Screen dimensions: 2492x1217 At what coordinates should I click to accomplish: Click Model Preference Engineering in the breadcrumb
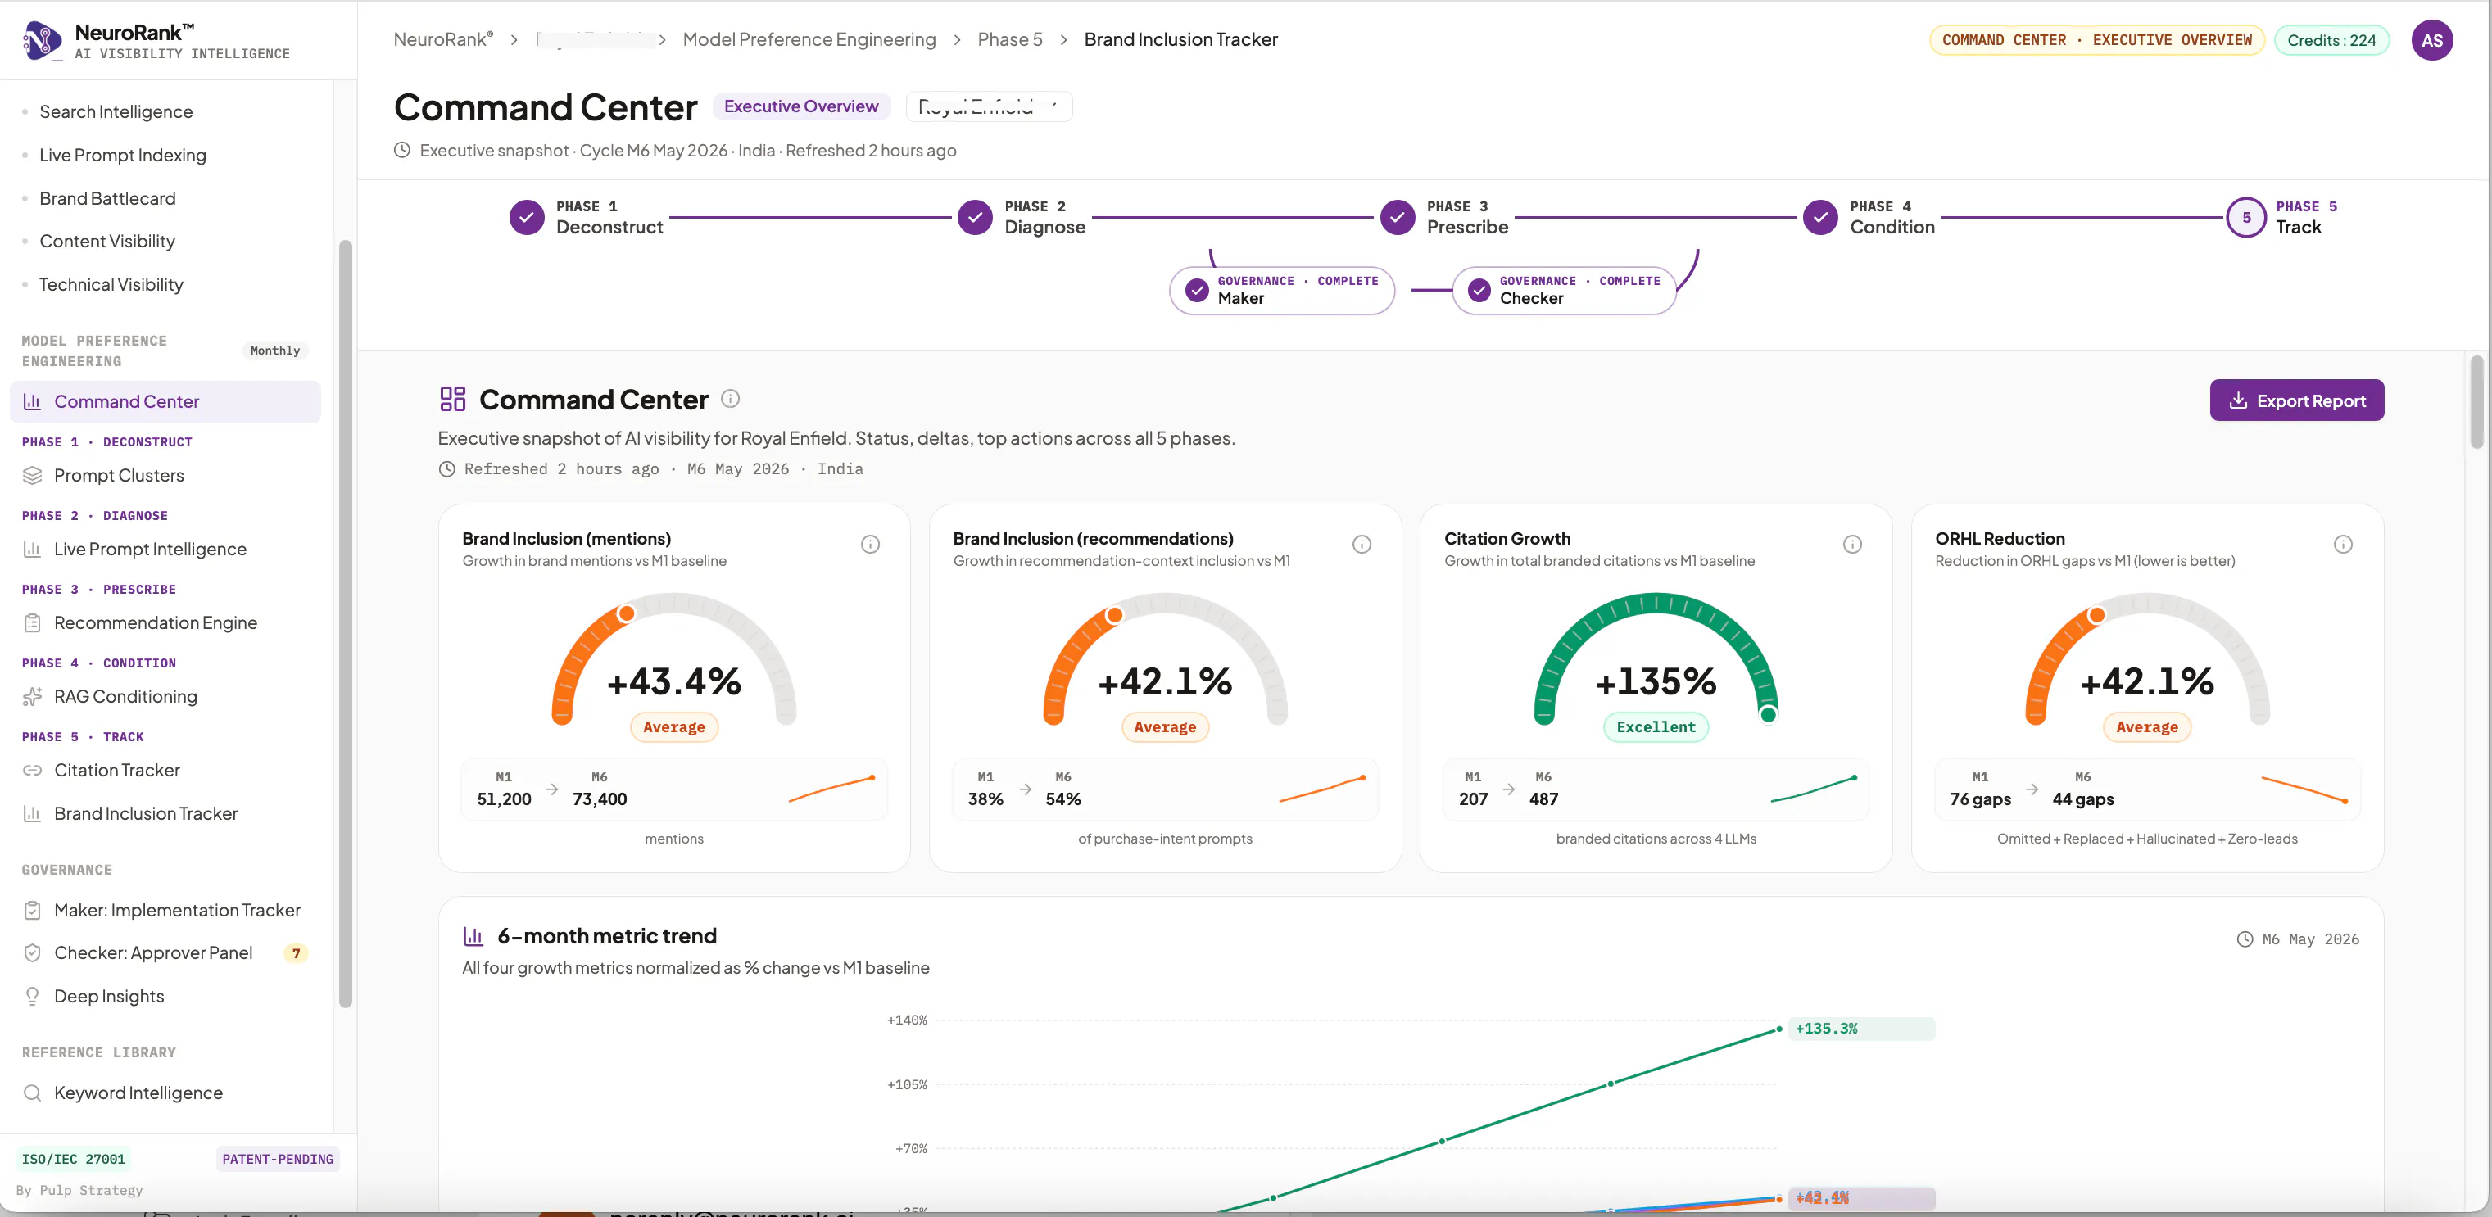point(809,39)
